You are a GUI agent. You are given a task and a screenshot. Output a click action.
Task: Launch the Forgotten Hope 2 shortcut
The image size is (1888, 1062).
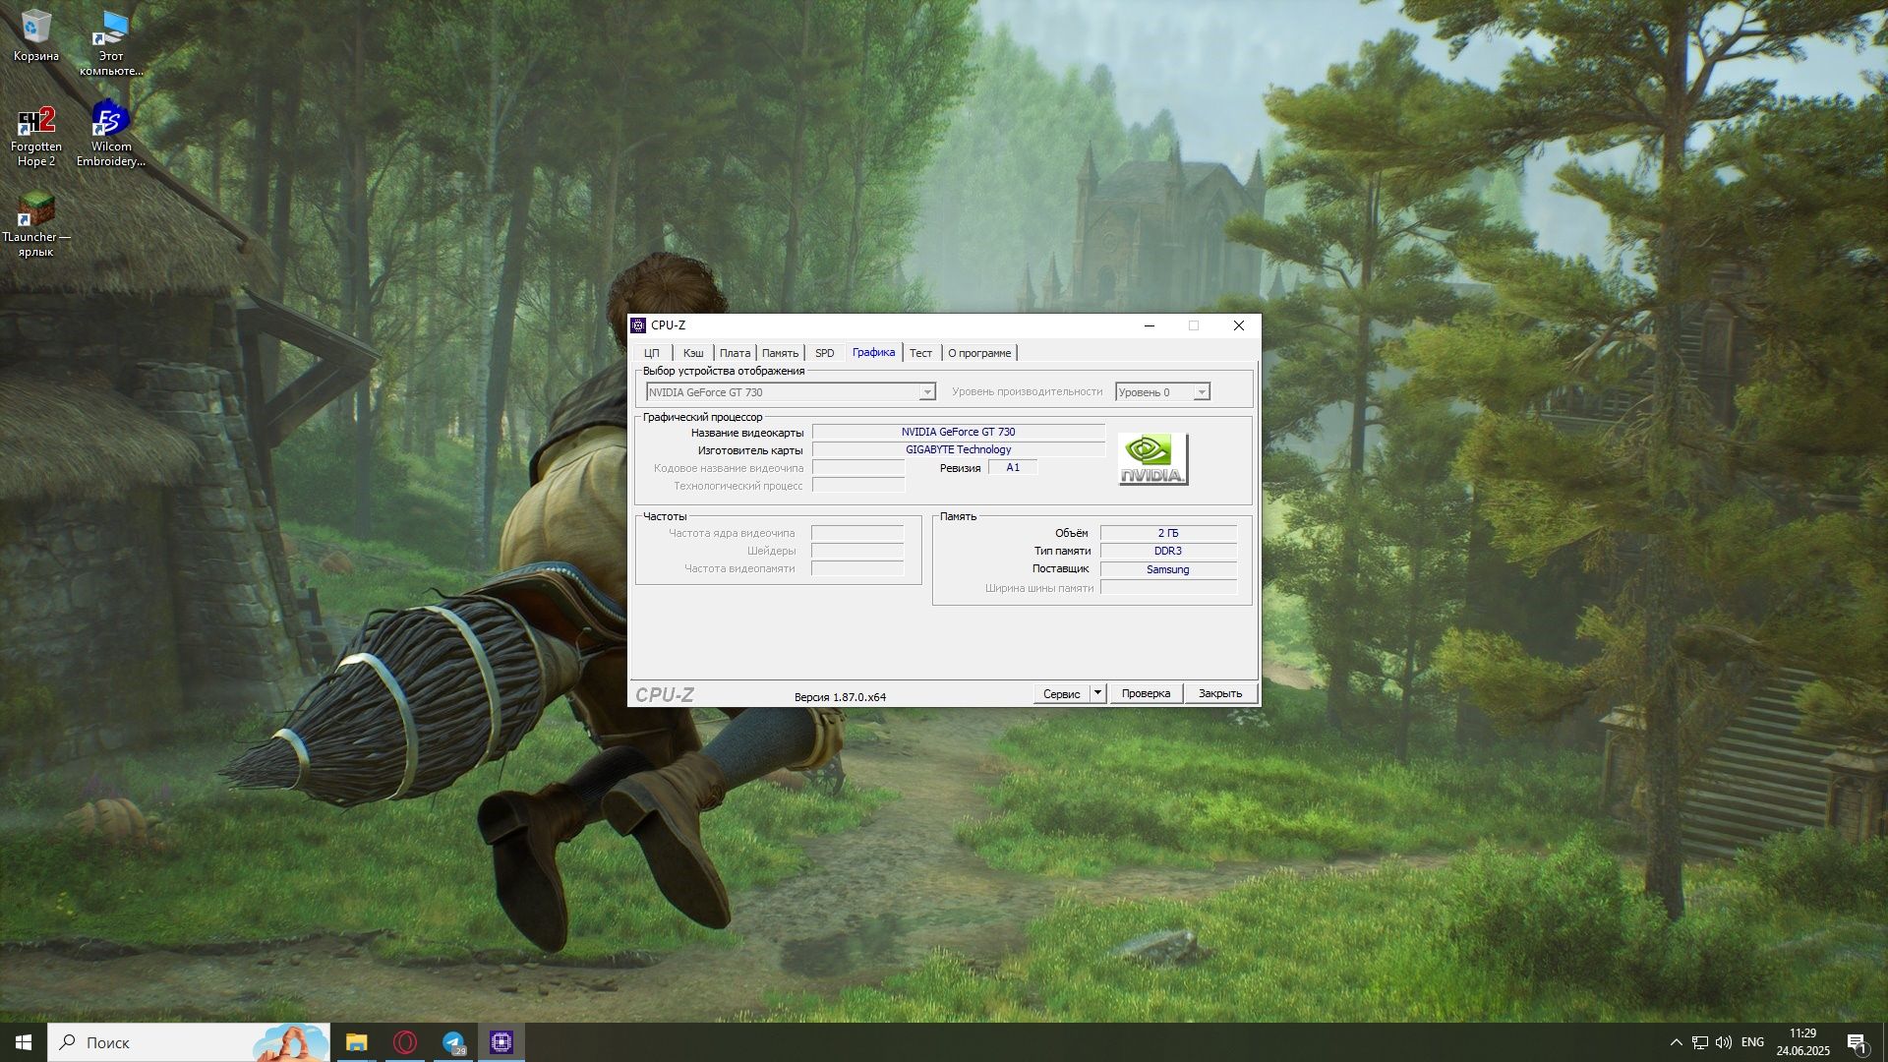click(x=35, y=137)
